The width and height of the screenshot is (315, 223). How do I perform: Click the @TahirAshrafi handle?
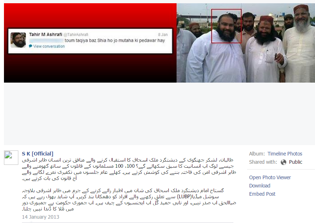(76, 35)
